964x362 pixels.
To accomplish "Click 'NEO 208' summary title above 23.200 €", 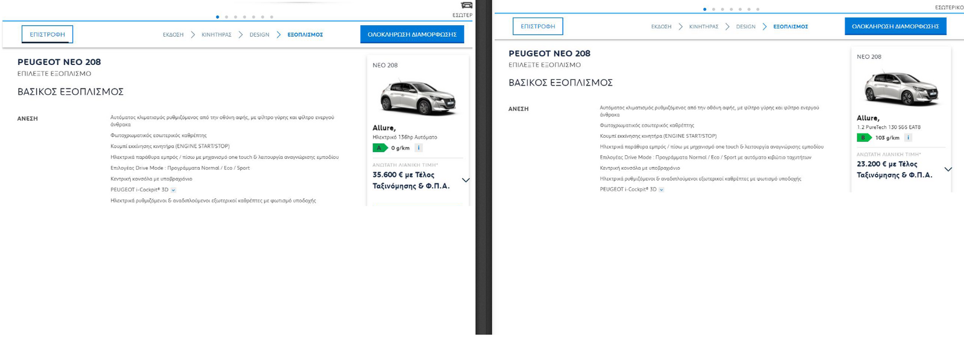I will coord(869,57).
